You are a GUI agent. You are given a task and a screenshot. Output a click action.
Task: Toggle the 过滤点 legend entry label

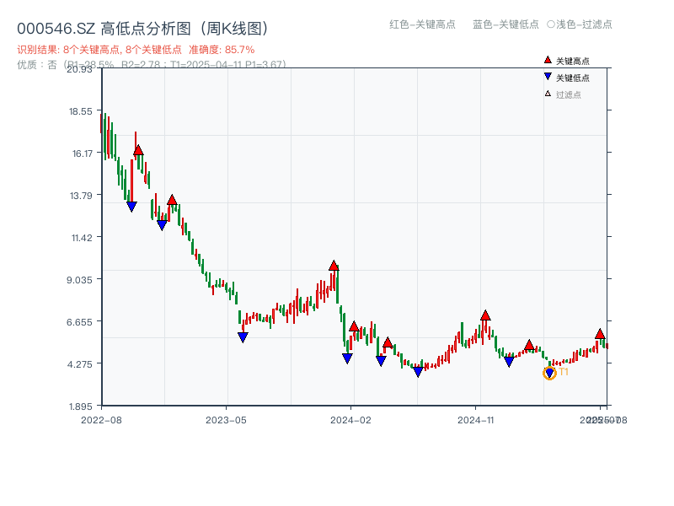569,94
